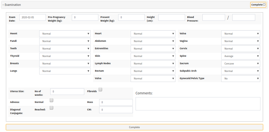Tick the Complete checkbox in Examination header
This screenshot has height=132, width=269.
pyautogui.click(x=264, y=5)
